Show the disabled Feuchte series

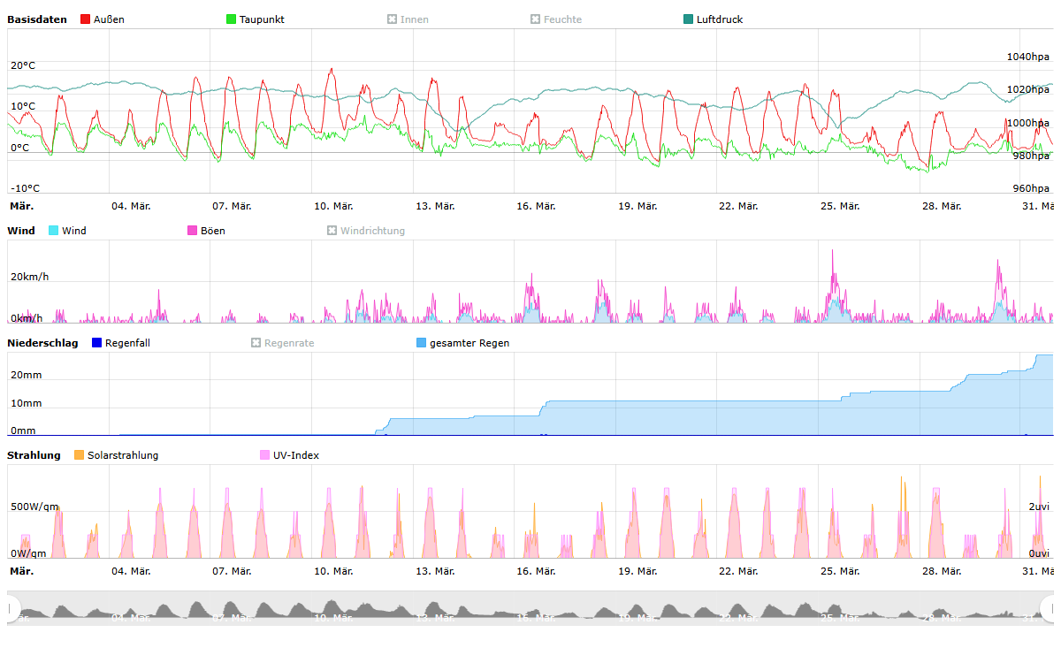(x=536, y=19)
